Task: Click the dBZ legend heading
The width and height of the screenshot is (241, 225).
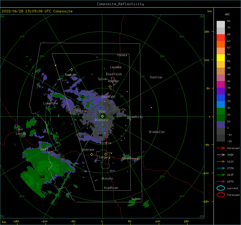Action: (x=227, y=14)
